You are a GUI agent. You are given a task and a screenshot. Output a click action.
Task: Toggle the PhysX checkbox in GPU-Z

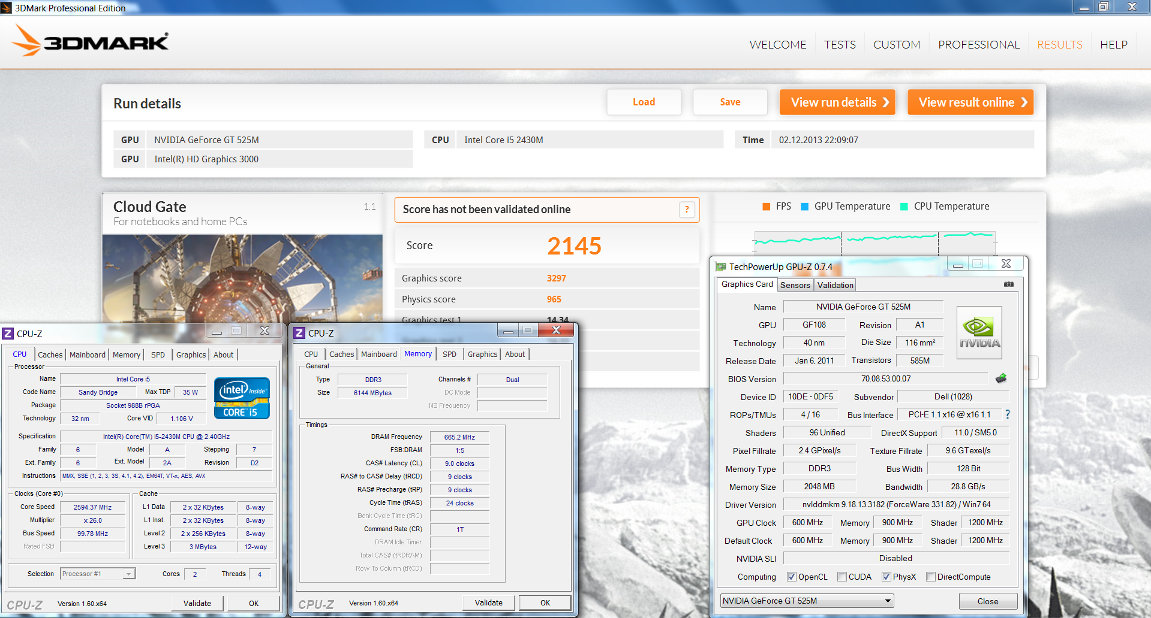(x=886, y=577)
